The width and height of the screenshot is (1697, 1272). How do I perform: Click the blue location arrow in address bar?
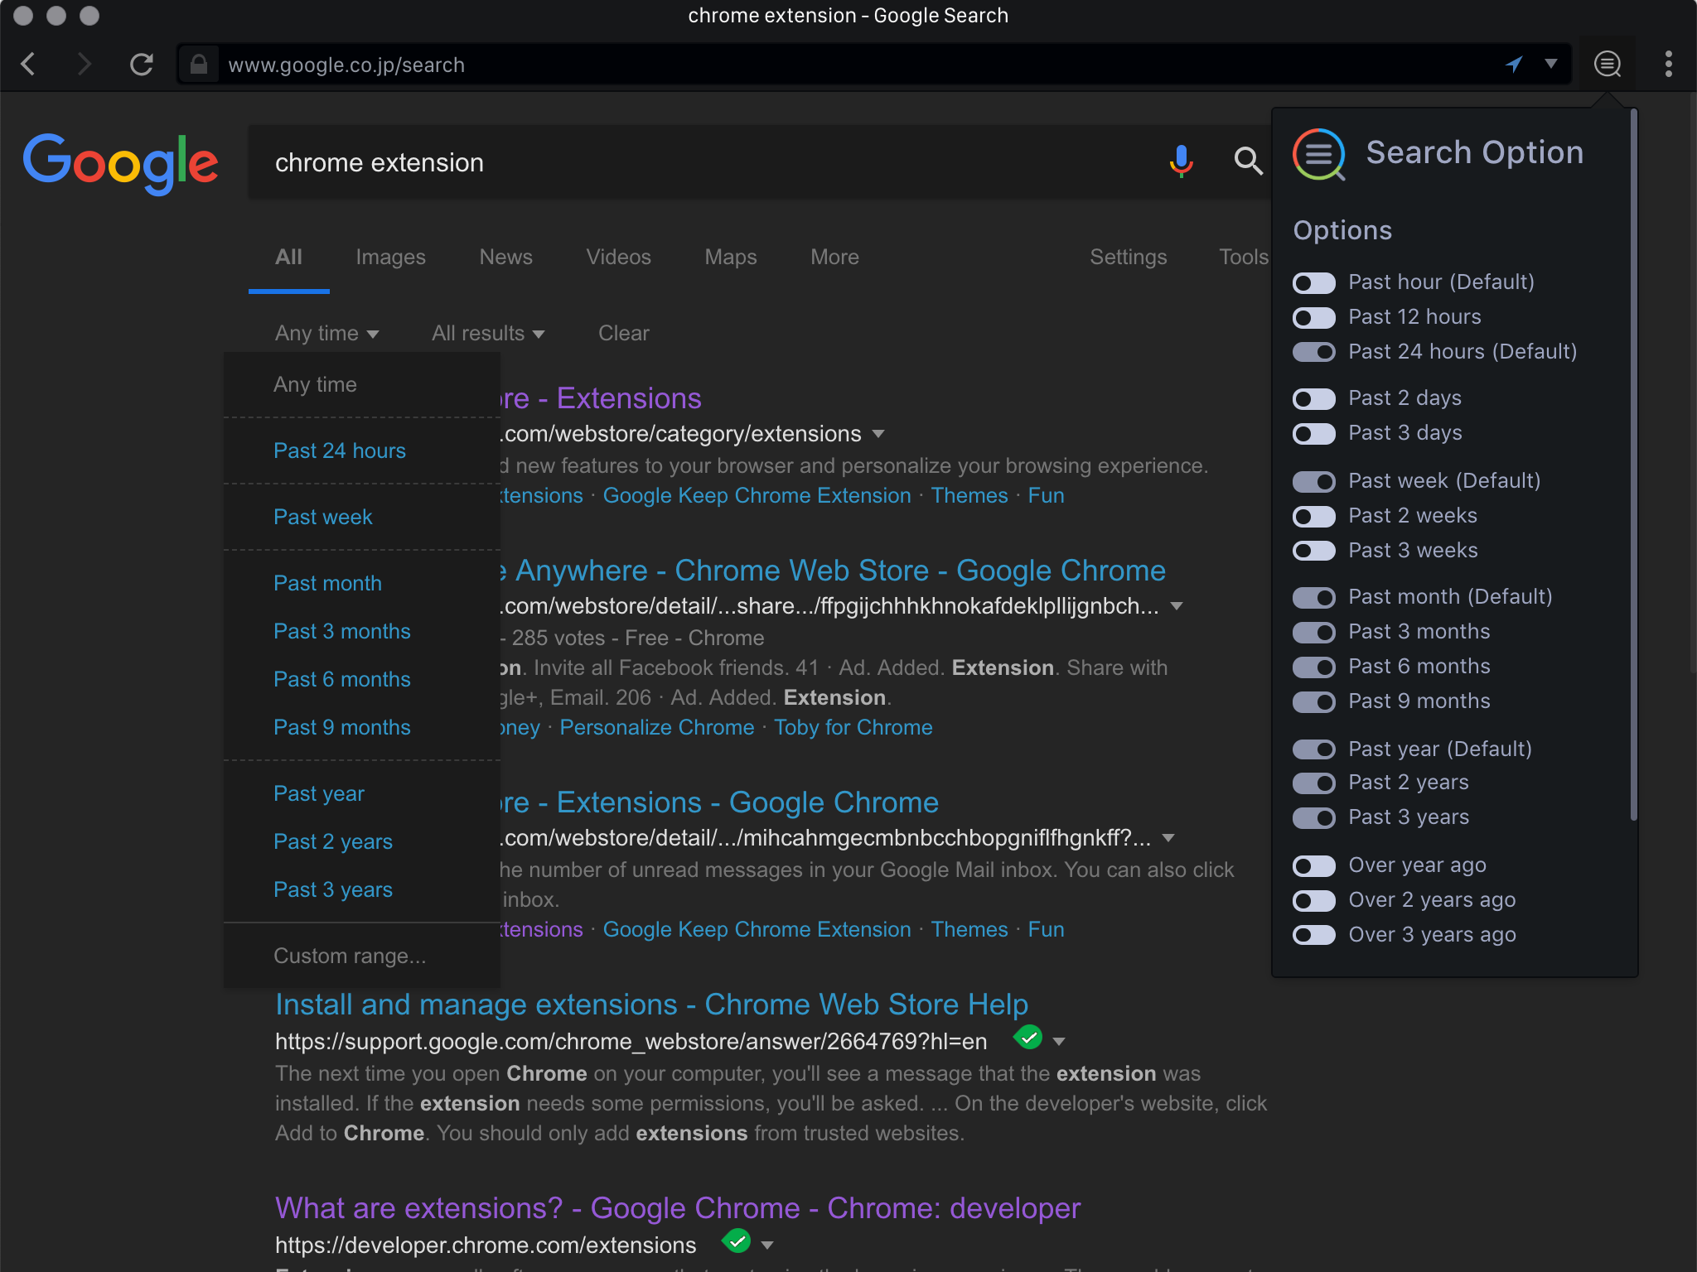click(1514, 65)
